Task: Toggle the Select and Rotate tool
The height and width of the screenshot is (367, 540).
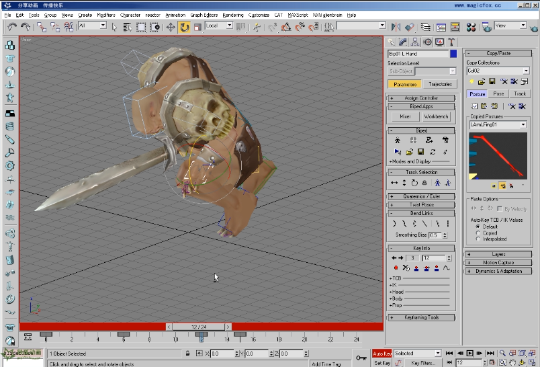Action: point(184,27)
